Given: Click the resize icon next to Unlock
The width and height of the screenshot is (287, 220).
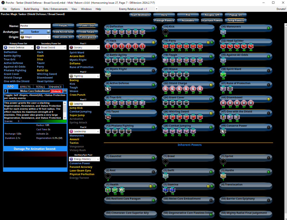Looking at the screenshot, I should pyautogui.click(x=65, y=91).
